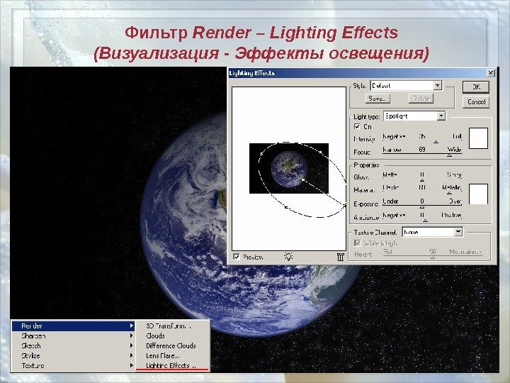
Task: Choose Lens Flare from submenu
Action: tap(173, 355)
